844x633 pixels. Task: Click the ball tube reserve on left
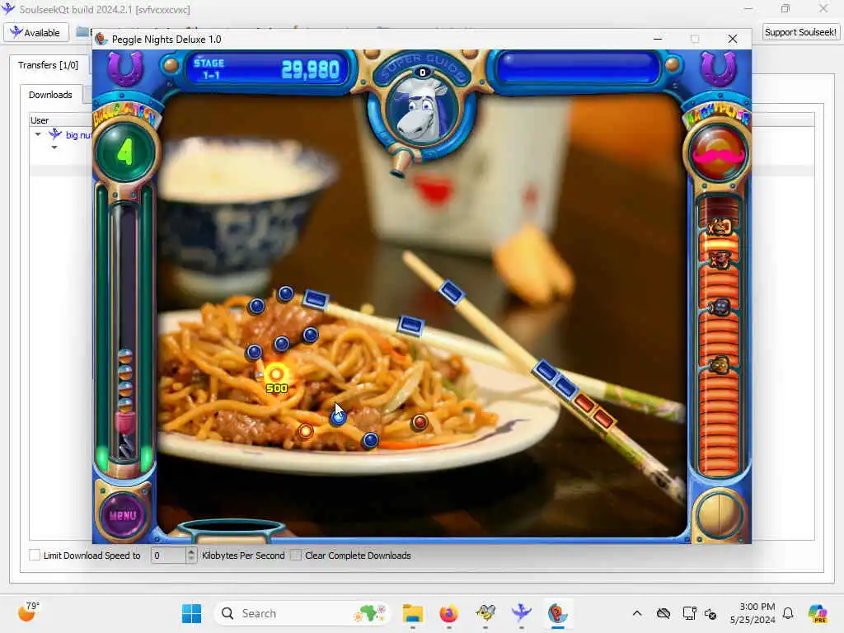coord(125,331)
